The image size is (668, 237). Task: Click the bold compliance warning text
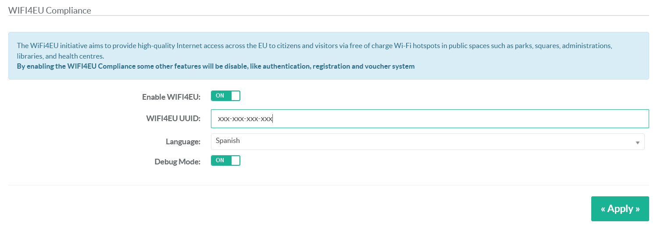[x=215, y=66]
